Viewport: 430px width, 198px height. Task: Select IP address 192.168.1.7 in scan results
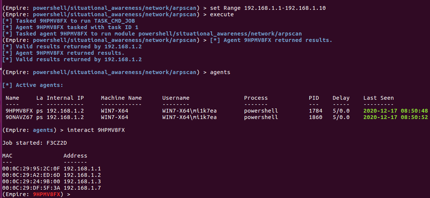82,188
